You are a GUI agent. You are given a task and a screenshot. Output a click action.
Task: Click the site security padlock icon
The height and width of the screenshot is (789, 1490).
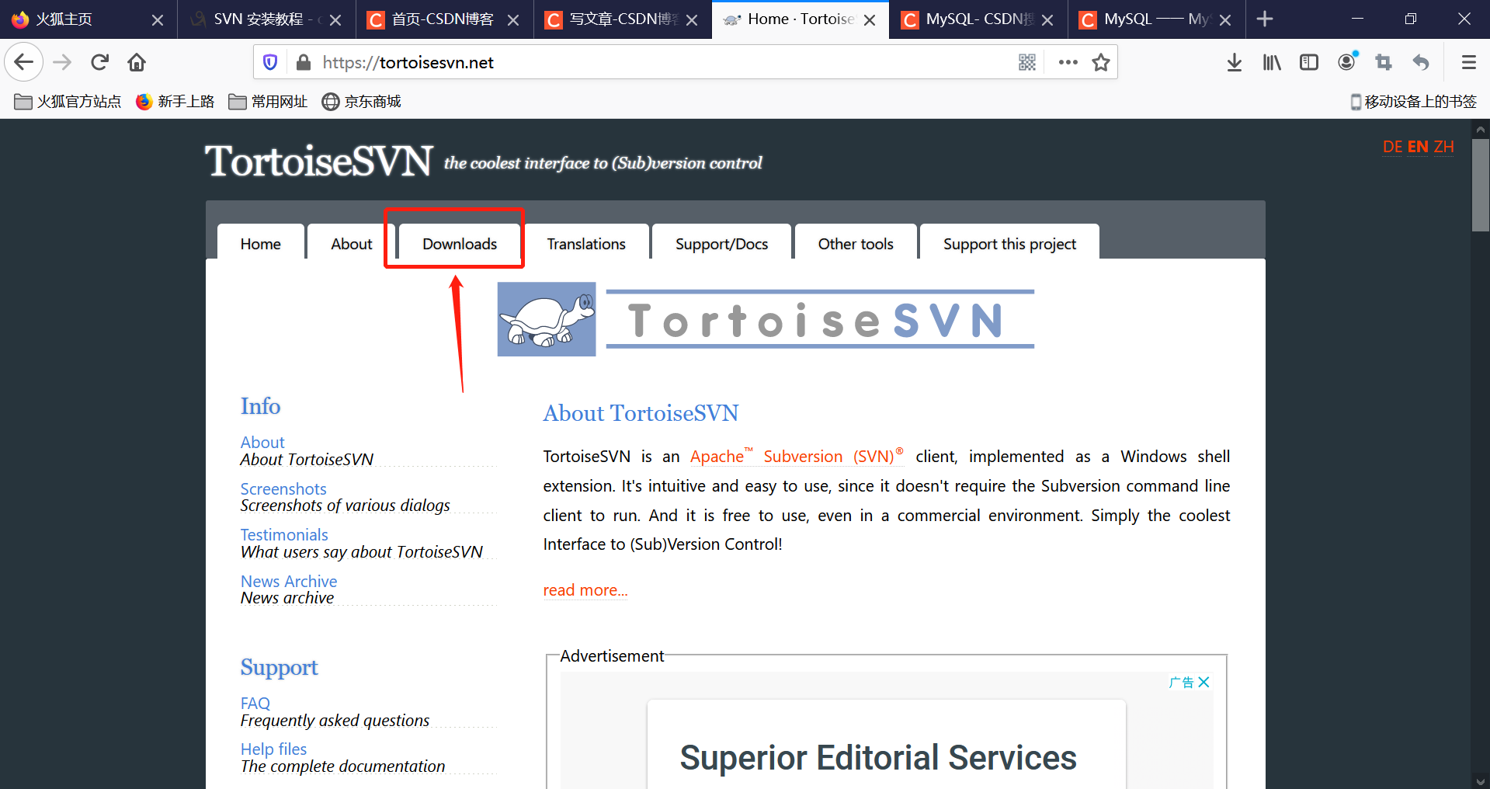coord(303,62)
